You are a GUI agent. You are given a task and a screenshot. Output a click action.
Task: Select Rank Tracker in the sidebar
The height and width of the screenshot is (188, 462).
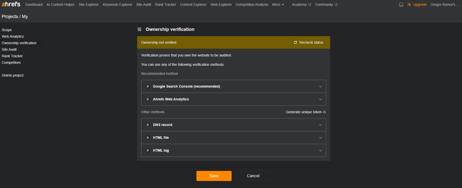(12, 56)
